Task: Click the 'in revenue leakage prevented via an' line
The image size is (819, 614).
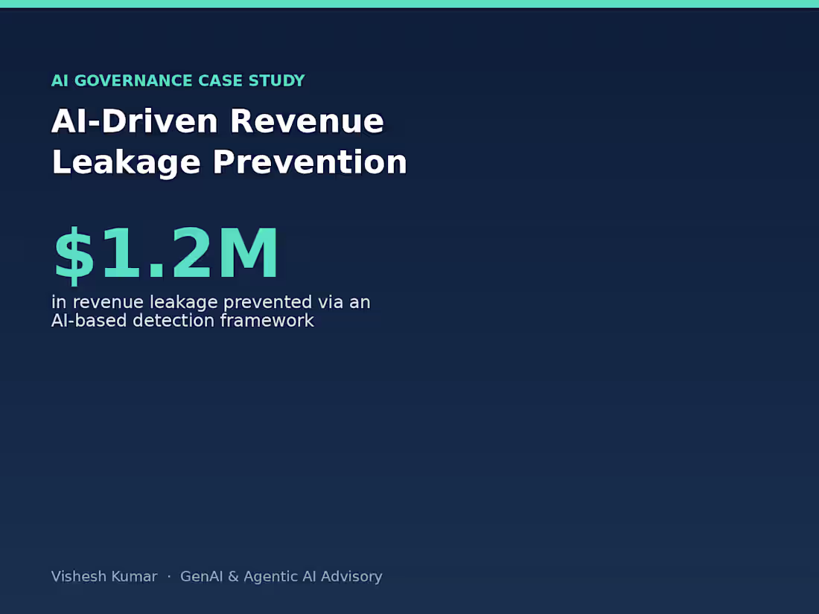Action: 211,302
